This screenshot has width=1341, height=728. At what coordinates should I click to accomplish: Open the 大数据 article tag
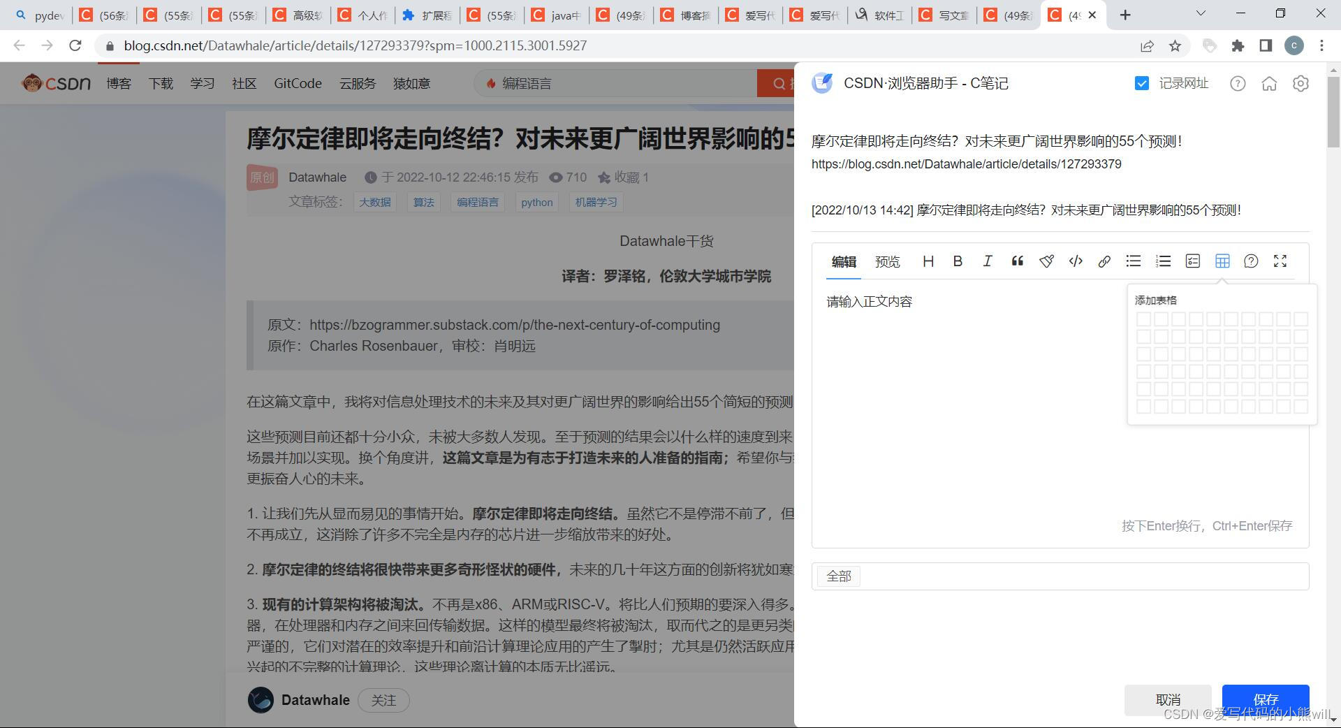click(x=375, y=203)
